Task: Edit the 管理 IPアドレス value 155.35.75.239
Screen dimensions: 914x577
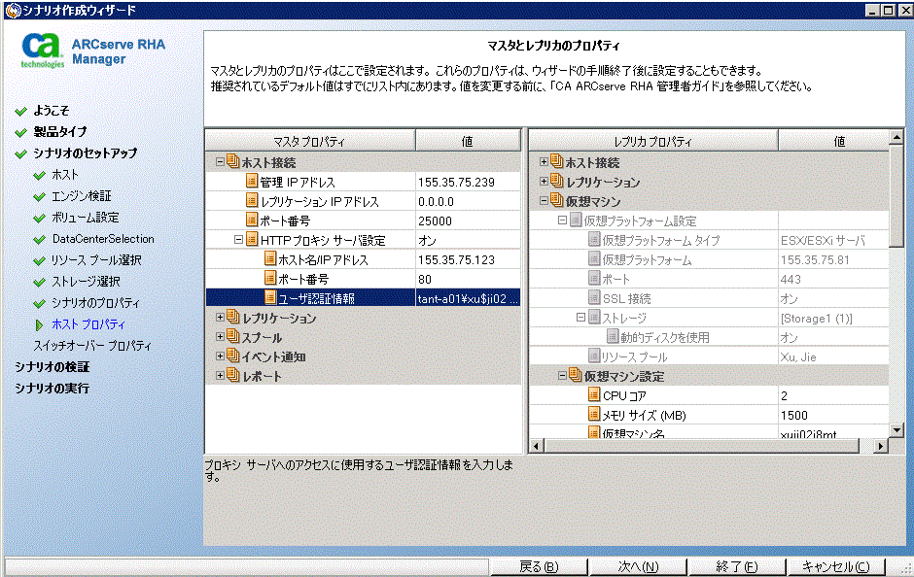Action: 468,182
